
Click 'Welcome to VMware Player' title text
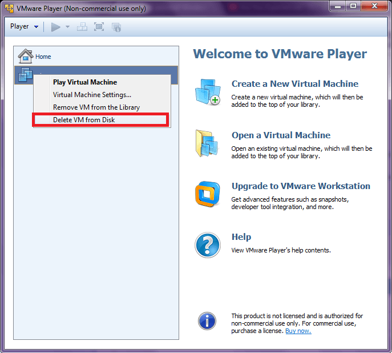(x=280, y=54)
